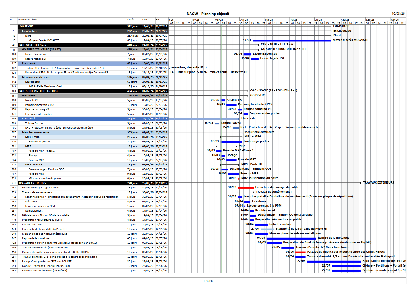Select the TRAVAUX EXTERIEURS summary task row
Screen dimensions: 416x294
point(72,183)
